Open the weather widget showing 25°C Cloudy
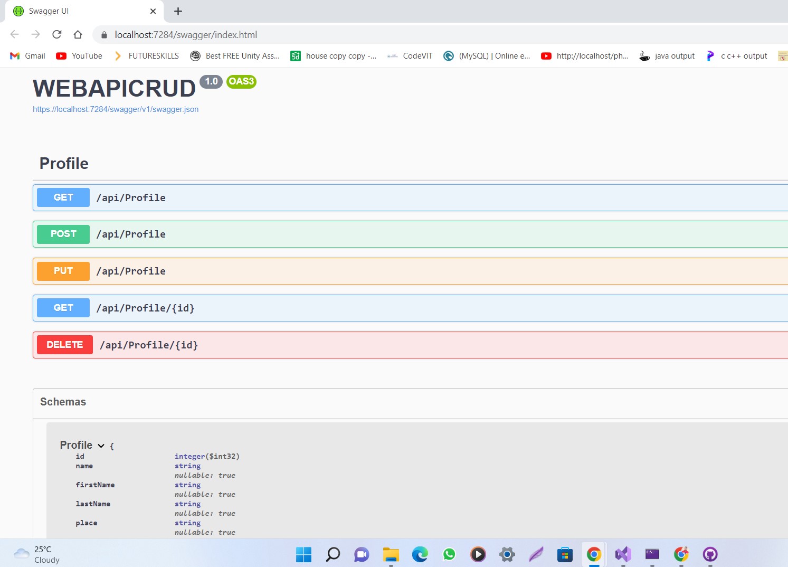 [37, 554]
